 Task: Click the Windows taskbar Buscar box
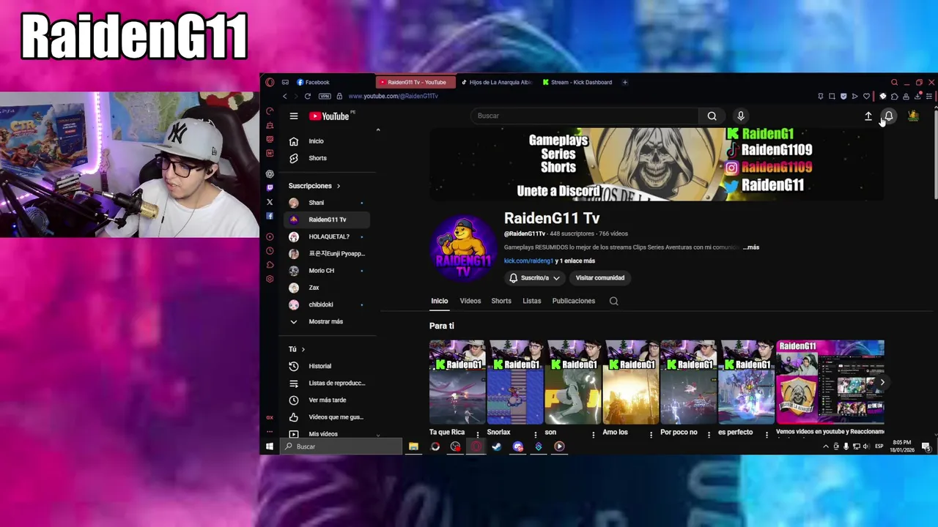341,446
